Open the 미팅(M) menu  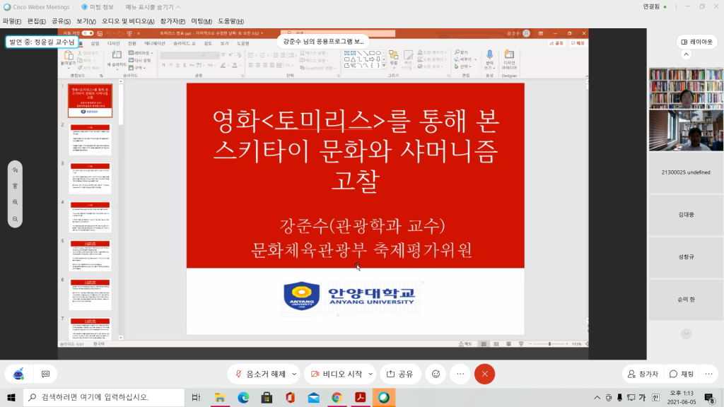(x=202, y=21)
